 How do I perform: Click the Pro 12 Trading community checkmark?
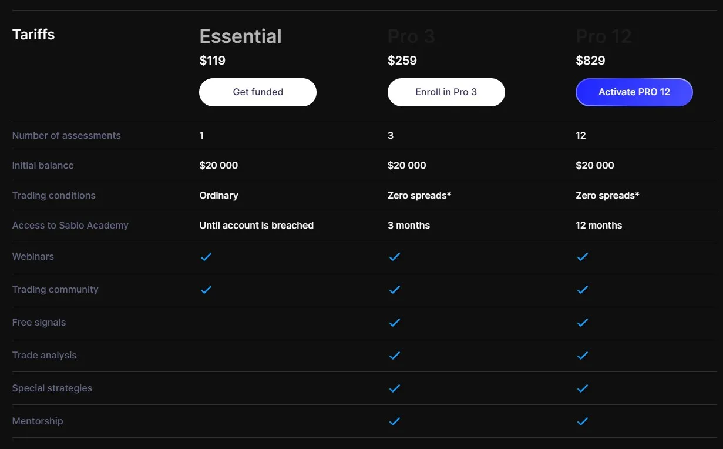point(583,290)
